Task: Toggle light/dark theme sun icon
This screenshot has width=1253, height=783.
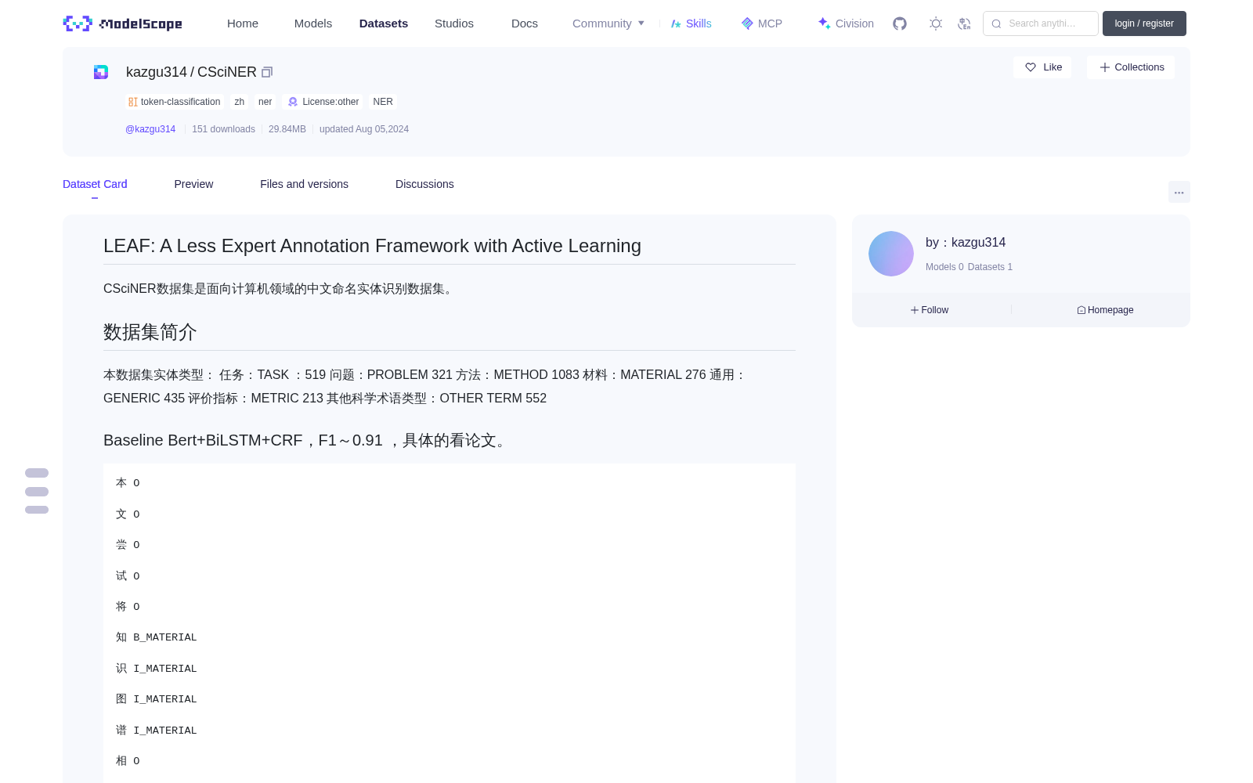Action: tap(936, 23)
